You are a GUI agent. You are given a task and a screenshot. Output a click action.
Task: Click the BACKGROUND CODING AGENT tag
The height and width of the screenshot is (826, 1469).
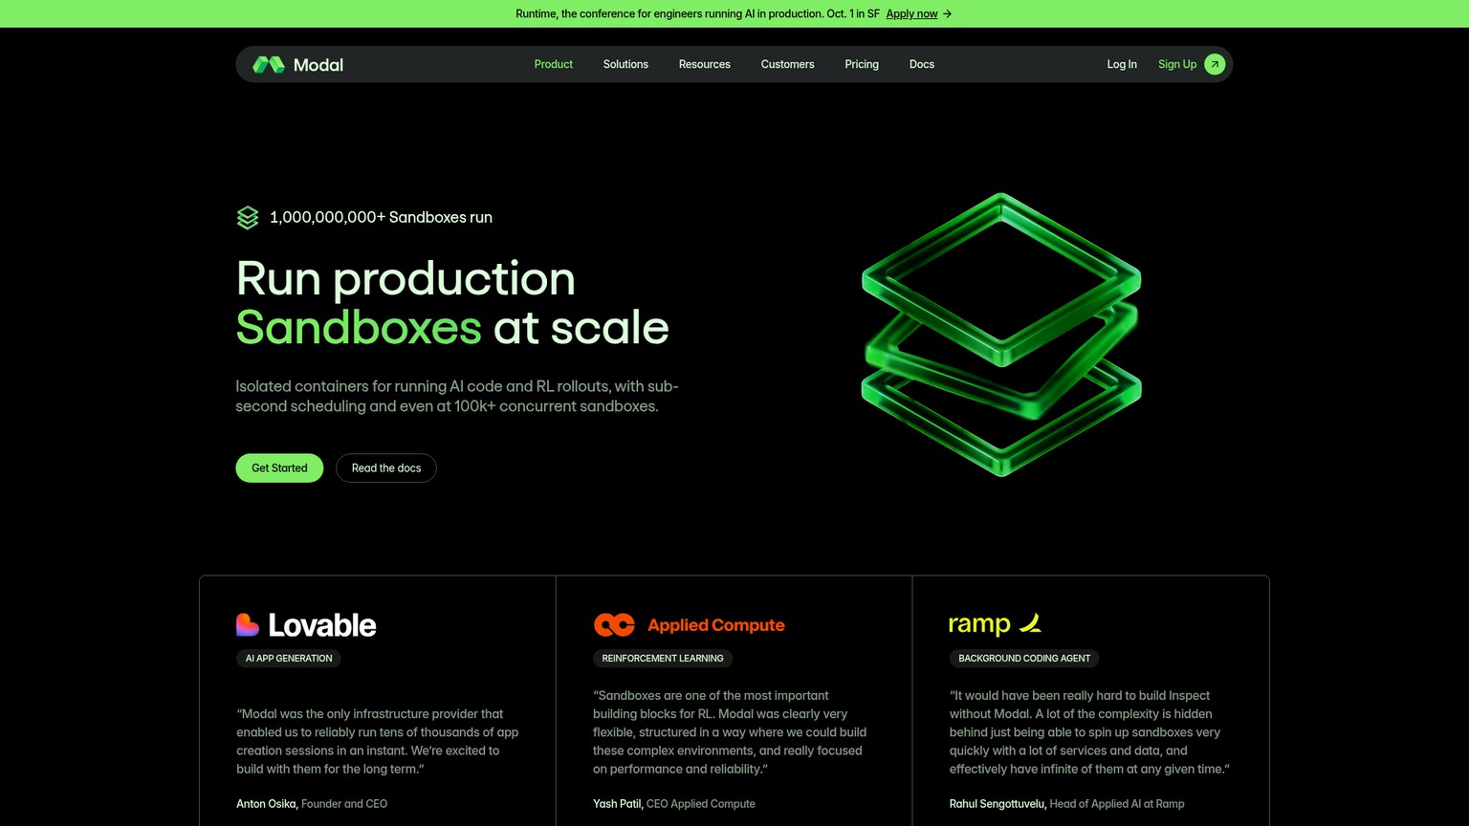[1024, 658]
